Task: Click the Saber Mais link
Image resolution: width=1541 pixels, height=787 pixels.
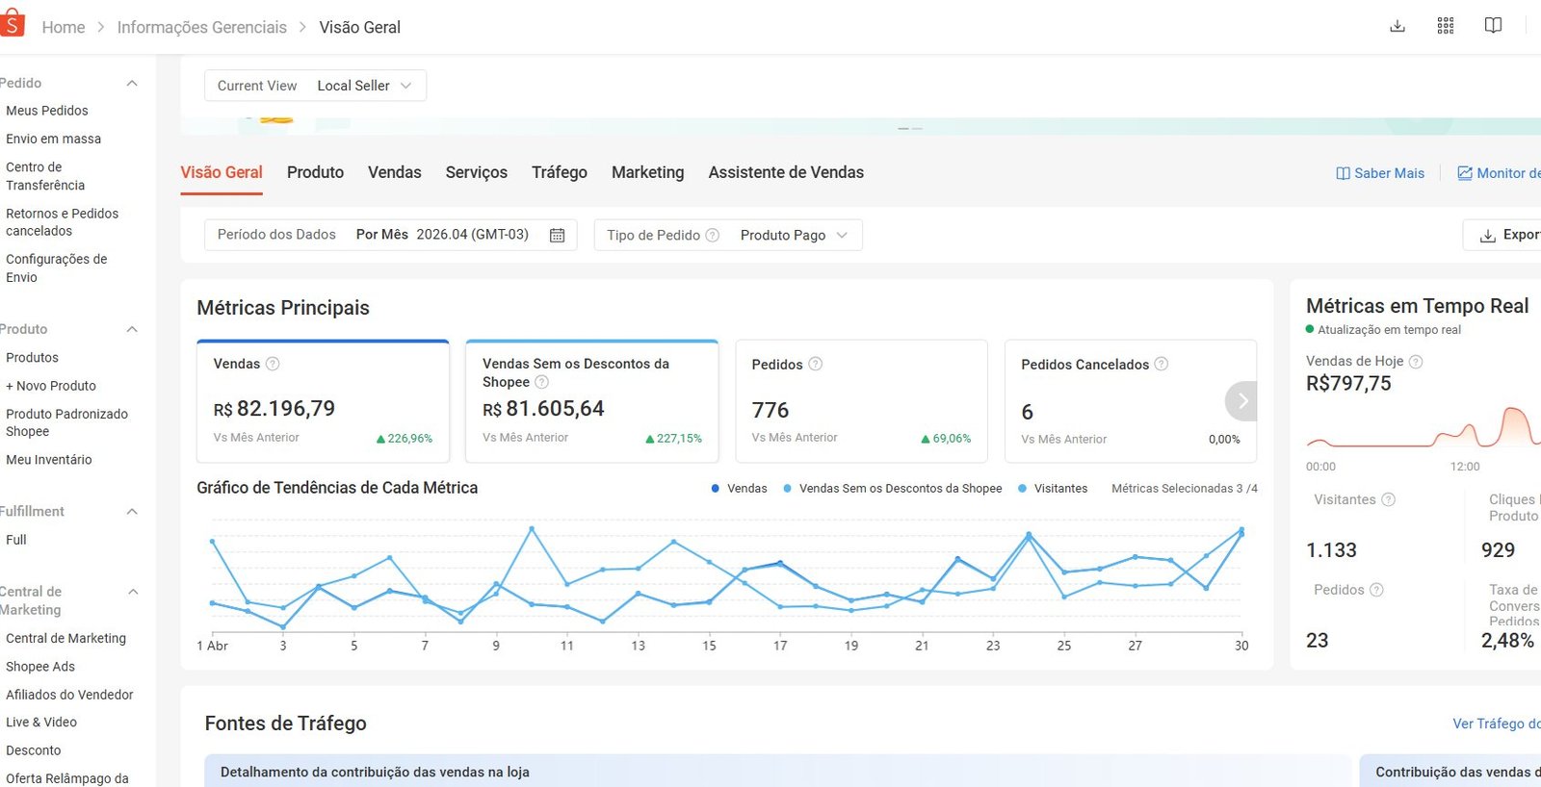Action: pyautogui.click(x=1379, y=173)
